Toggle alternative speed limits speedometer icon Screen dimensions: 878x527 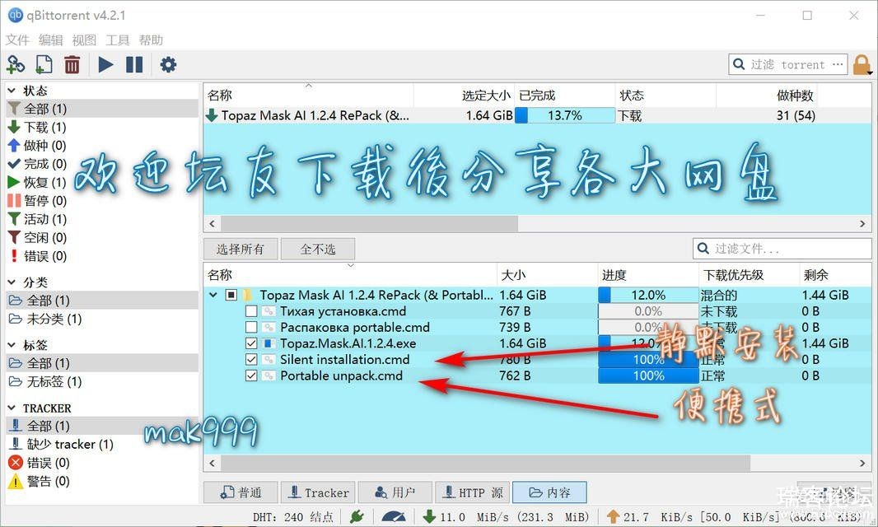tap(394, 516)
